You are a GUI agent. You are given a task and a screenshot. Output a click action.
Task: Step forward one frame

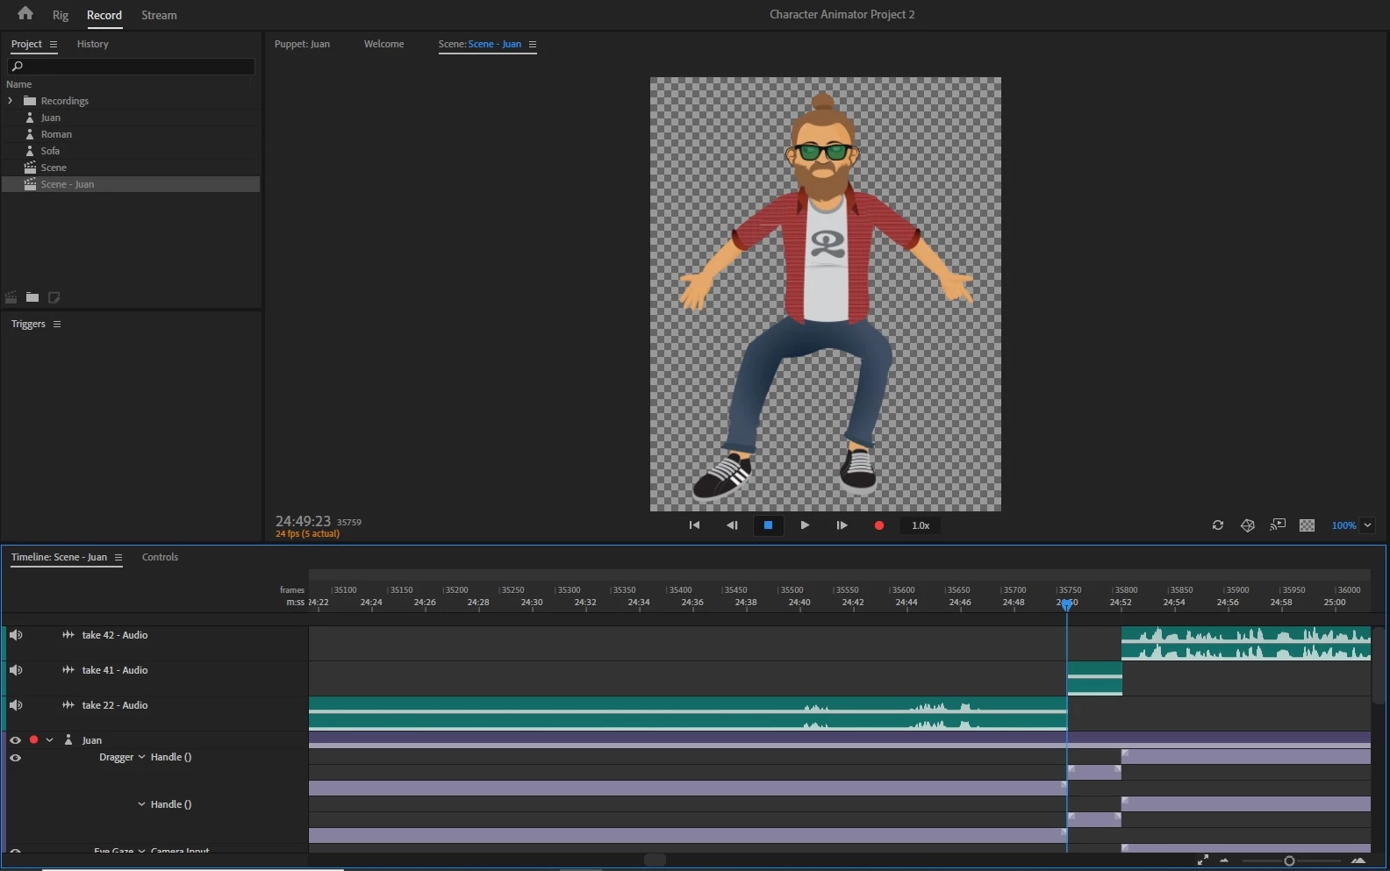(x=842, y=525)
